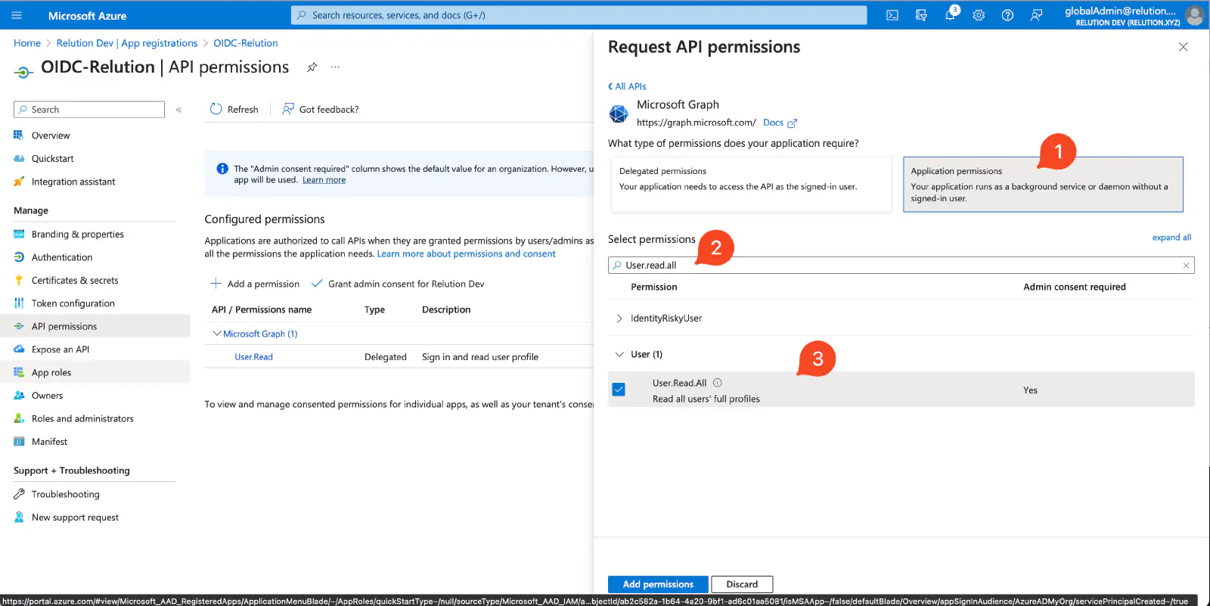Open the User.Read permission link
The width and height of the screenshot is (1210, 606).
click(x=253, y=357)
